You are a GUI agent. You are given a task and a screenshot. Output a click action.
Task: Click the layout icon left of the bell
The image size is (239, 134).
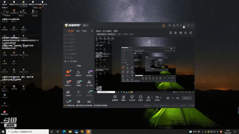tap(181, 33)
